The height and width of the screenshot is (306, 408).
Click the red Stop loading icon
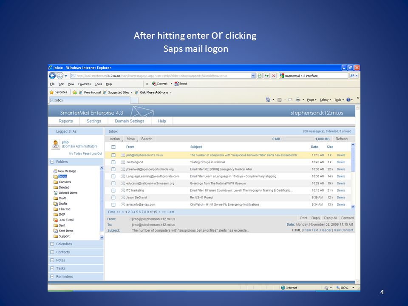(274, 76)
